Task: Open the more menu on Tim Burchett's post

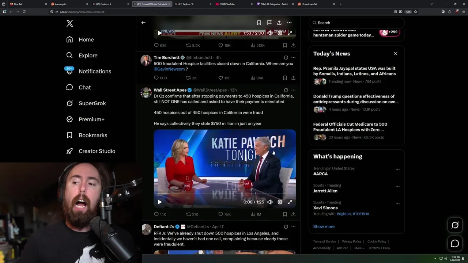Action: point(293,57)
